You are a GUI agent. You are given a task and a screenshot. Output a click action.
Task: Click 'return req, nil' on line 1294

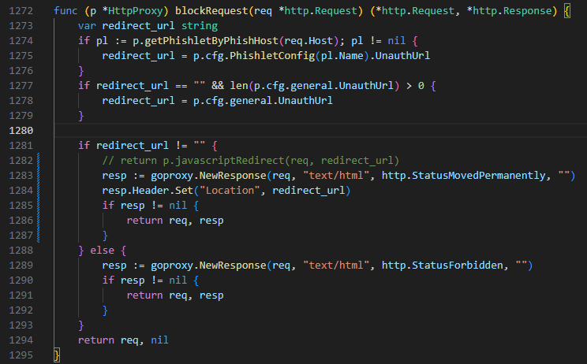point(123,340)
